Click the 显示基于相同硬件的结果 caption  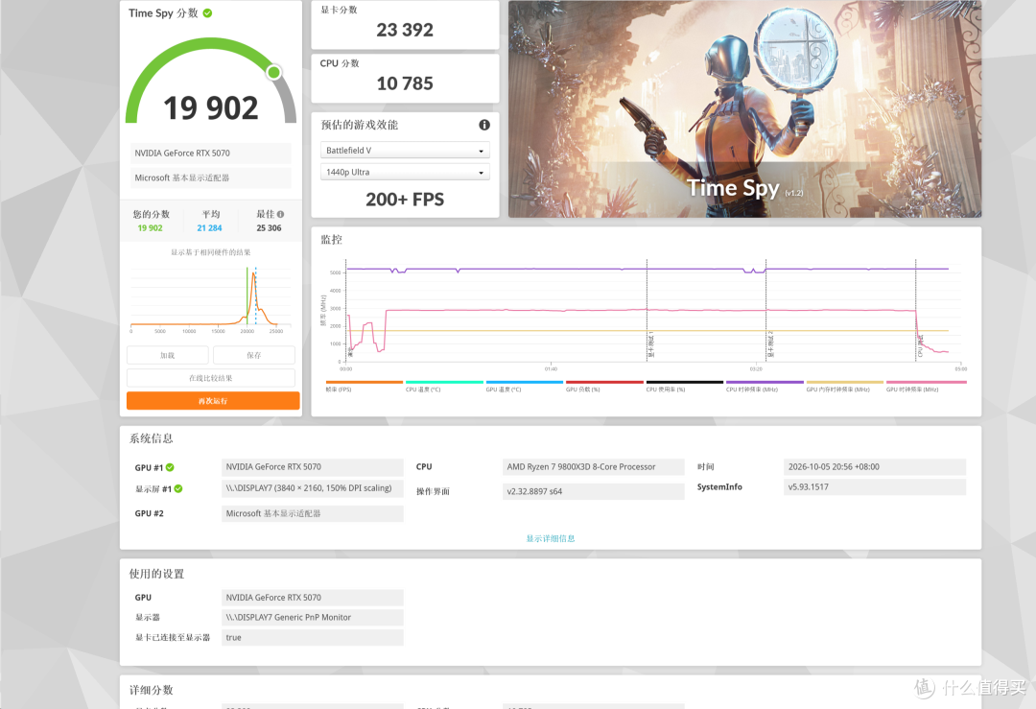point(211,252)
